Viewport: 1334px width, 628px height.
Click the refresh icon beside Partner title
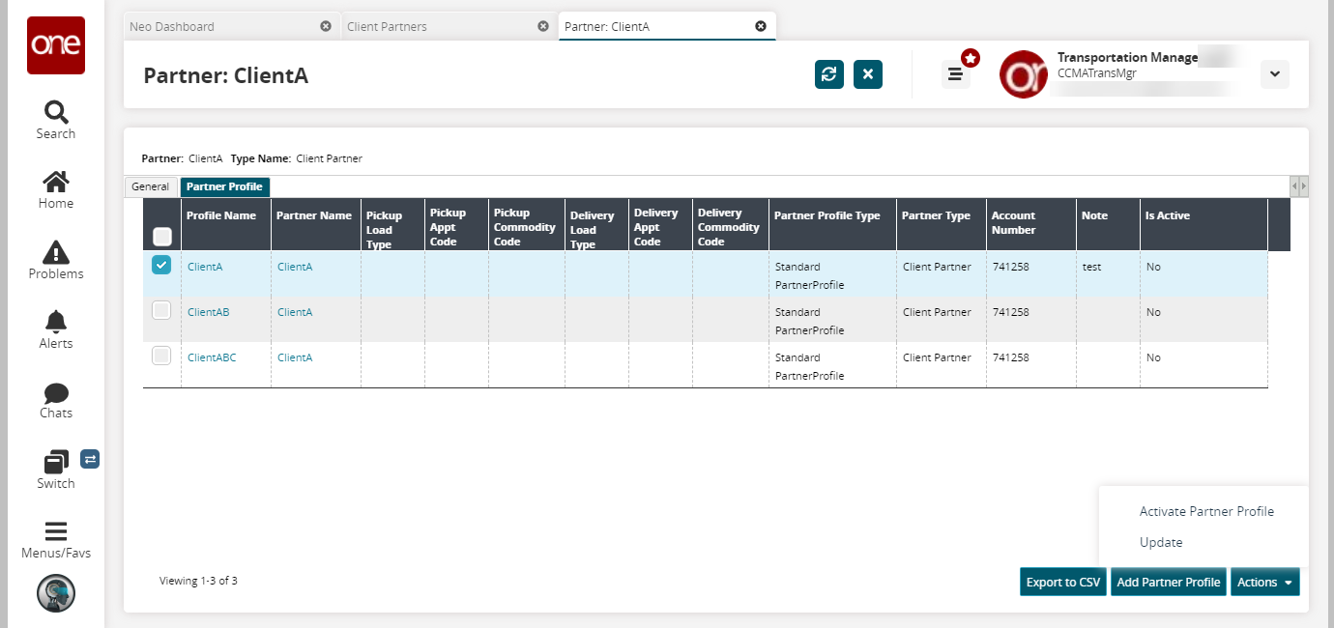pos(828,74)
